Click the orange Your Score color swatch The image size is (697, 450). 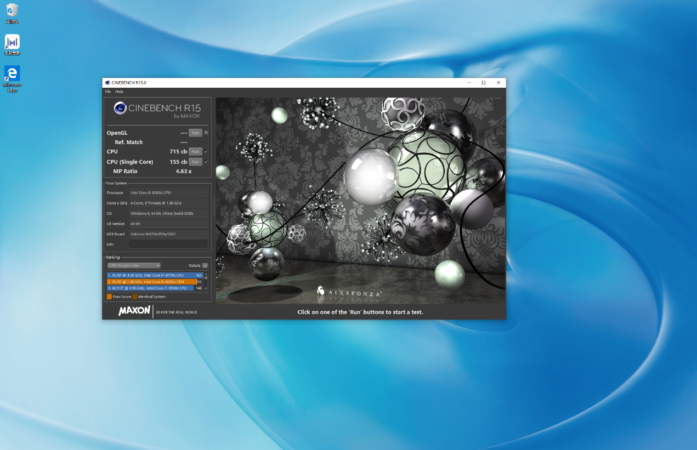coord(109,297)
